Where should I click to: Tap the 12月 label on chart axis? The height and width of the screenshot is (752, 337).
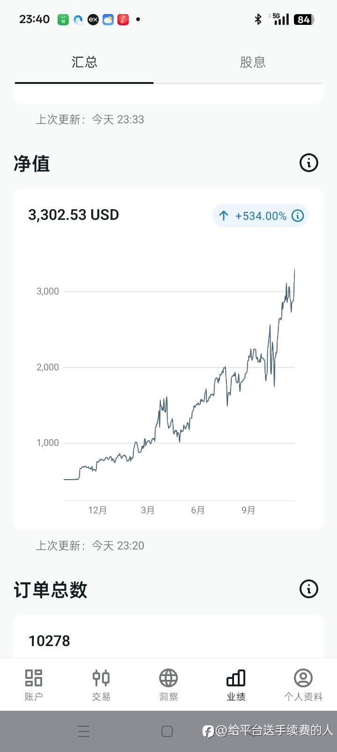pyautogui.click(x=97, y=510)
